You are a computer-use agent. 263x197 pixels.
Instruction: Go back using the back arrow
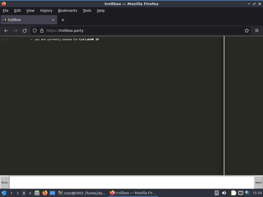6,31
